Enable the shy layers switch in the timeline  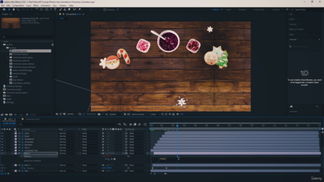click(x=131, y=124)
